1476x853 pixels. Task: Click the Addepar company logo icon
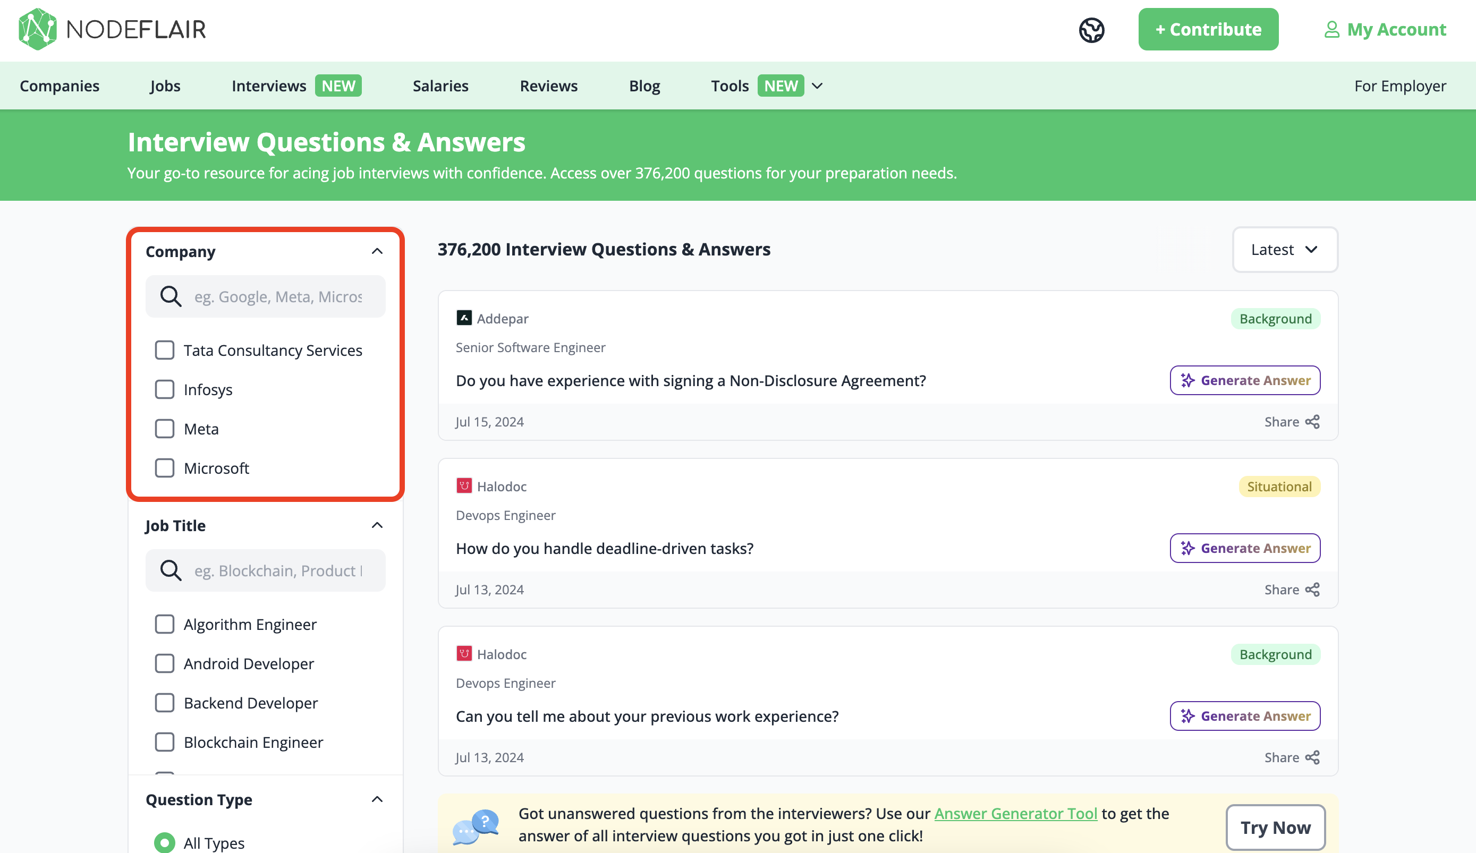click(x=464, y=319)
